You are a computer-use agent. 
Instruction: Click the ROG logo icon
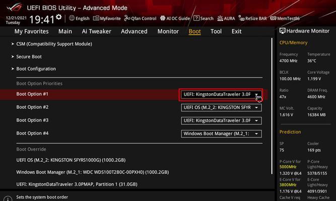click(15, 8)
